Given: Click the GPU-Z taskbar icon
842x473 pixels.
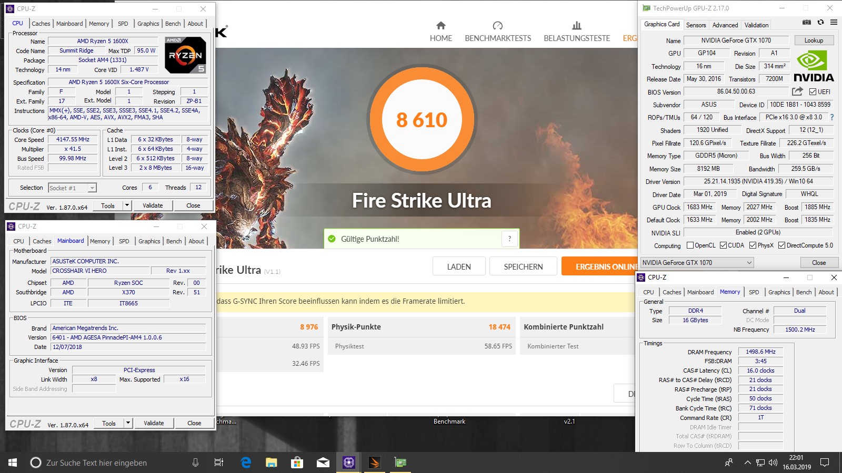Looking at the screenshot, I should 400,462.
